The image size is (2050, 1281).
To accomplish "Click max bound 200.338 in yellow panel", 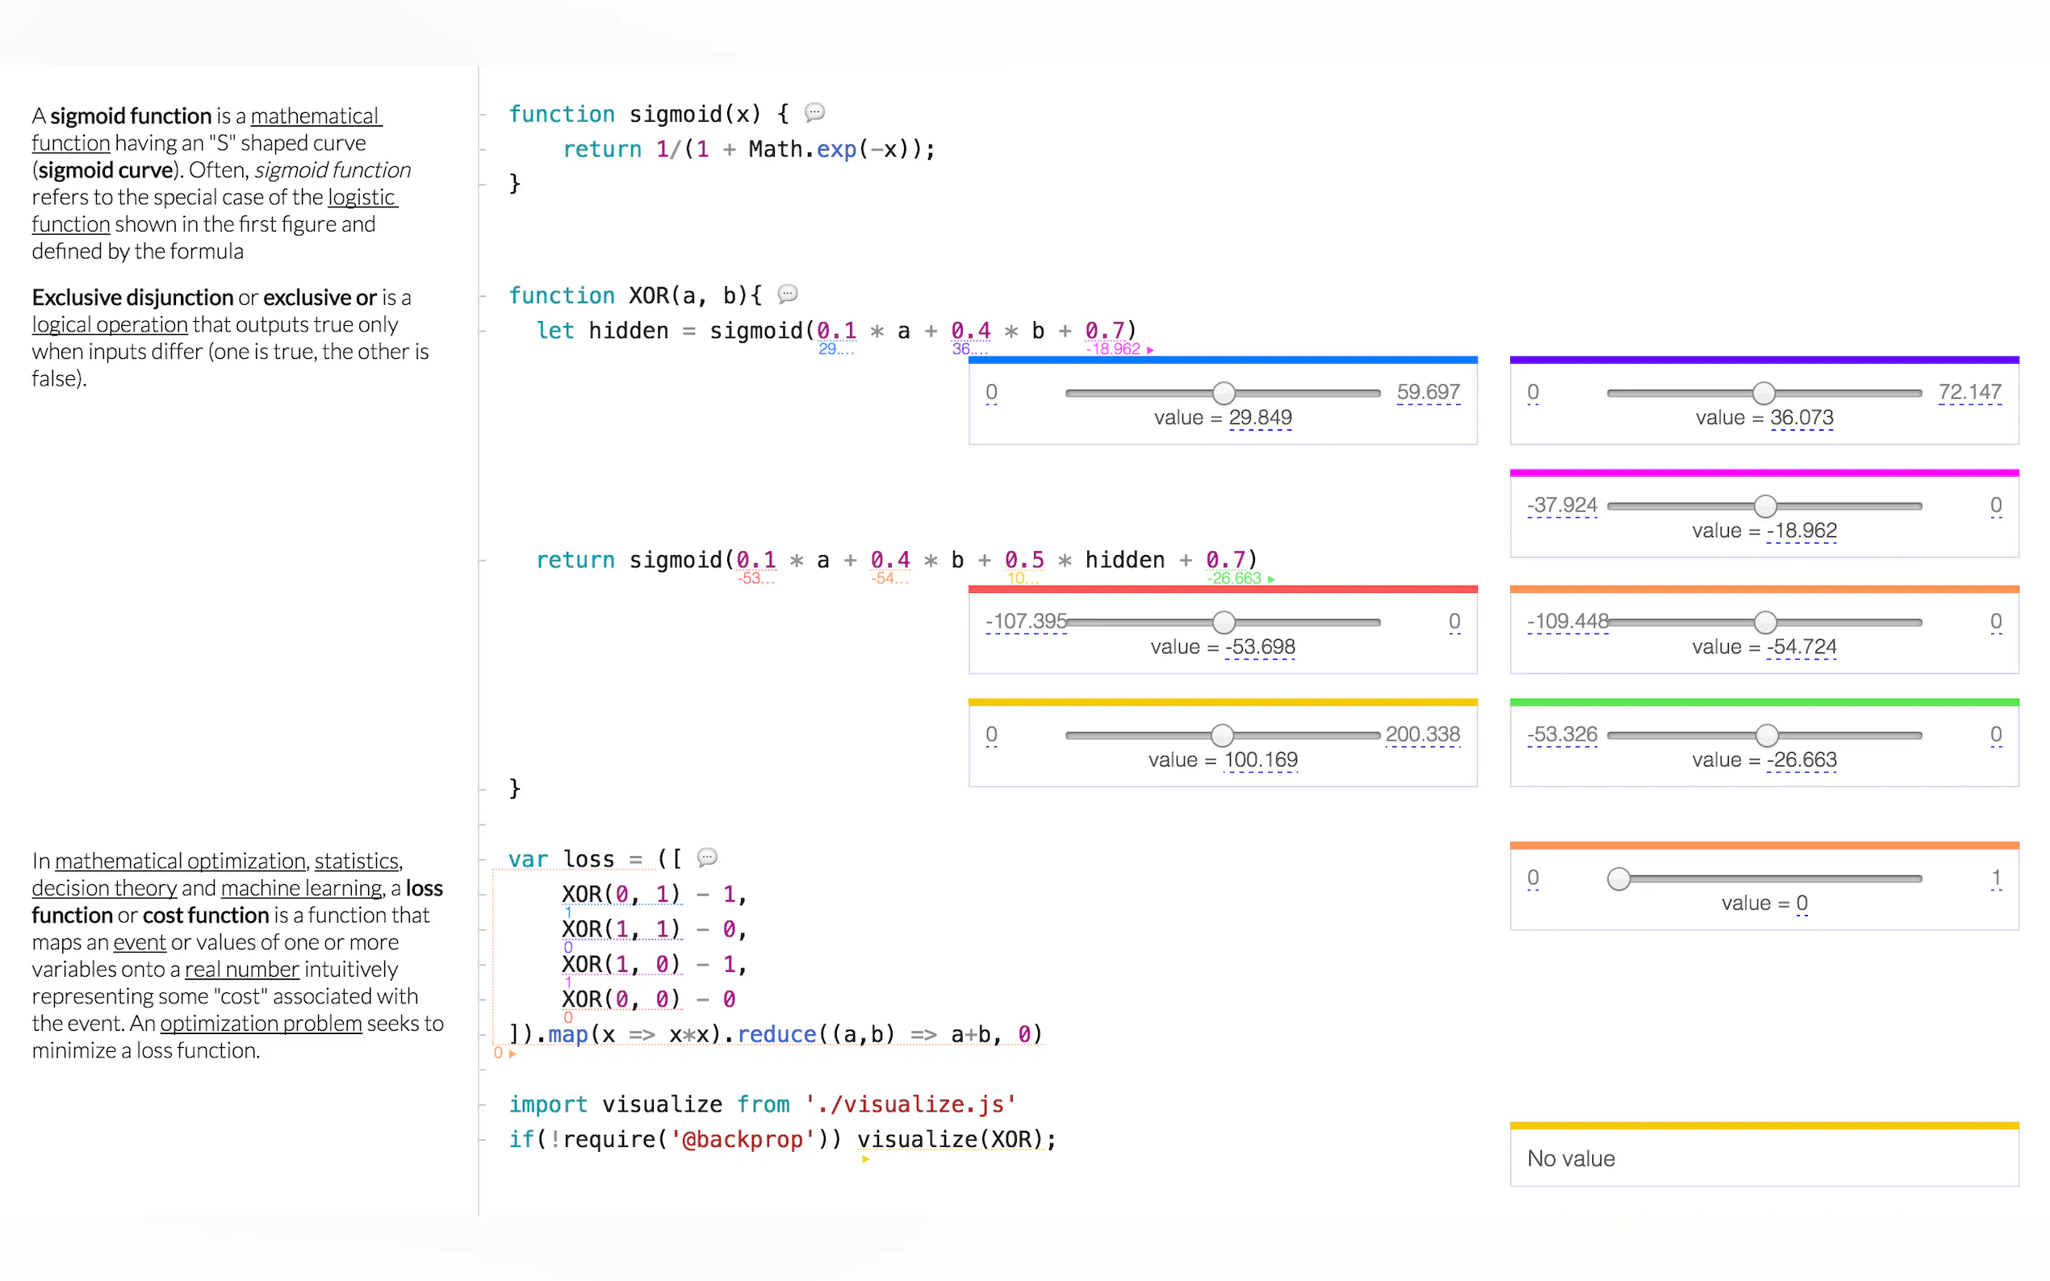I will coord(1422,735).
